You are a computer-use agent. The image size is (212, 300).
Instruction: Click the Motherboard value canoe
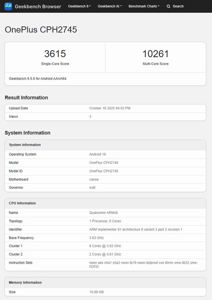click(94, 179)
